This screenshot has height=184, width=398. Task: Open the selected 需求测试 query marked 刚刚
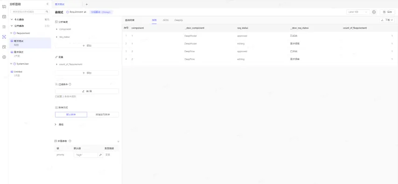[x=30, y=42]
